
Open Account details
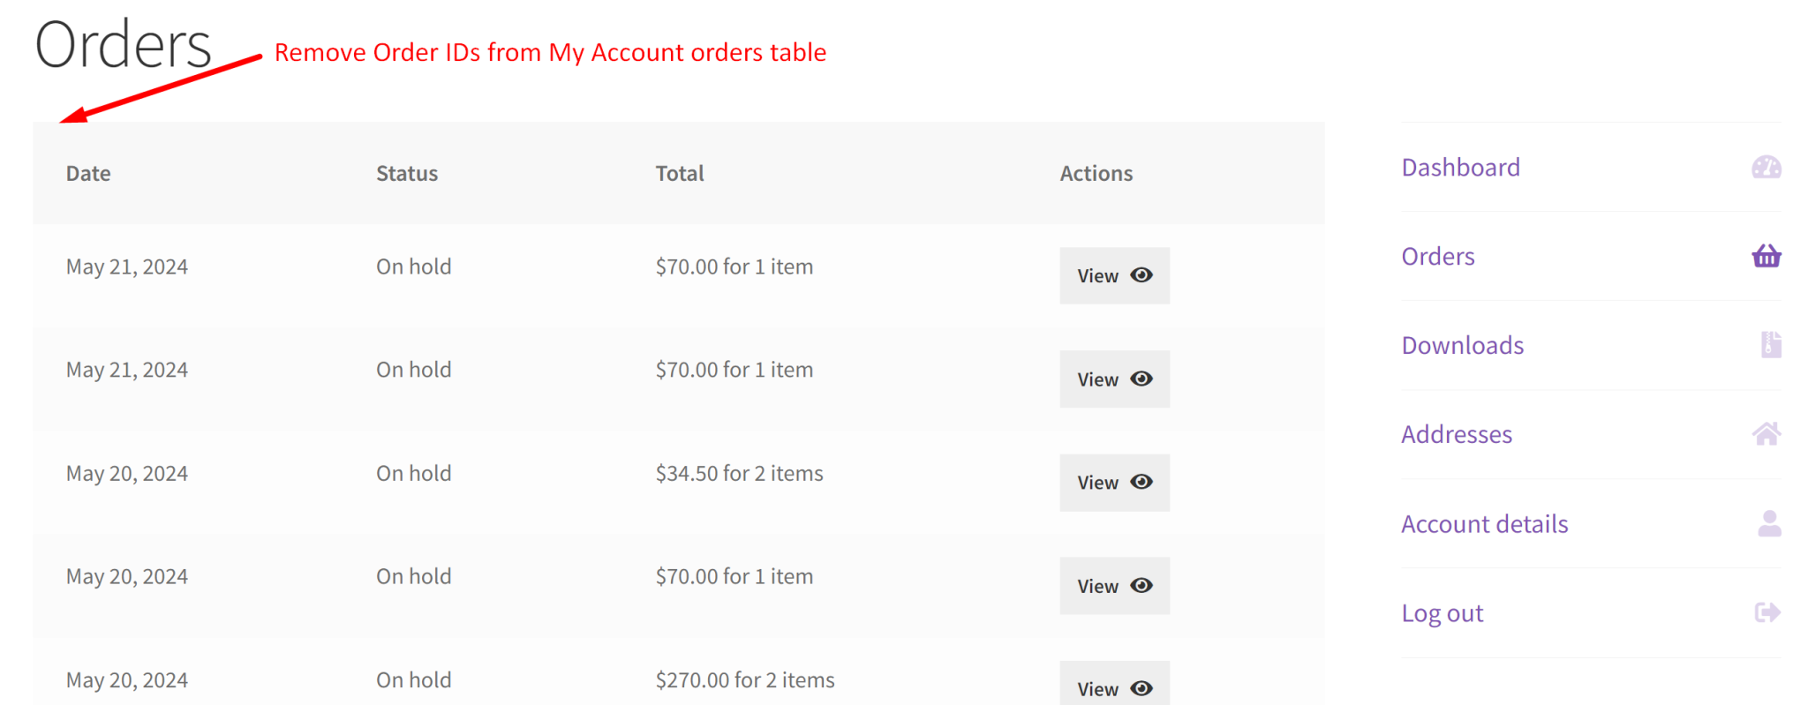click(1484, 523)
